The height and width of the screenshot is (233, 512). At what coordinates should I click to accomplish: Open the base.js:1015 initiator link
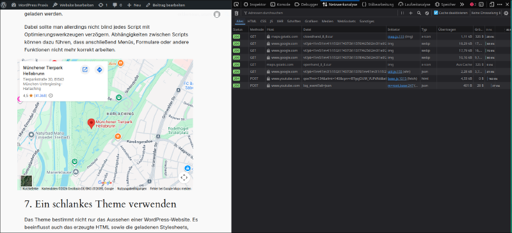pos(397,79)
